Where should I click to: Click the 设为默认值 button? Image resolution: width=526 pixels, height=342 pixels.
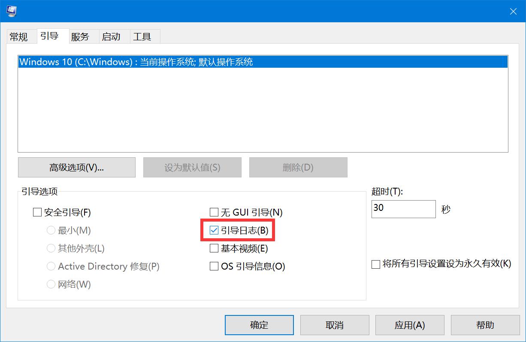point(192,167)
